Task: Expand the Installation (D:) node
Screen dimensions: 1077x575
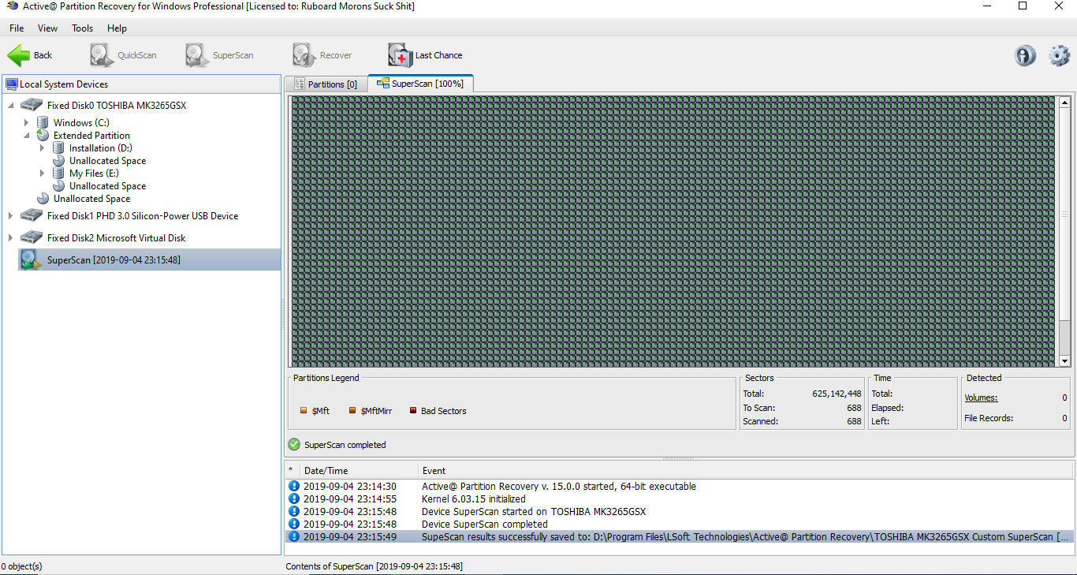Action: 42,147
